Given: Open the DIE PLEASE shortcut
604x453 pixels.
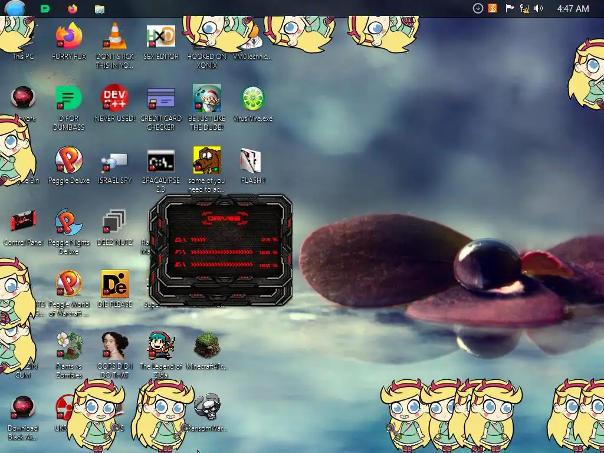Looking at the screenshot, I should [x=114, y=289].
